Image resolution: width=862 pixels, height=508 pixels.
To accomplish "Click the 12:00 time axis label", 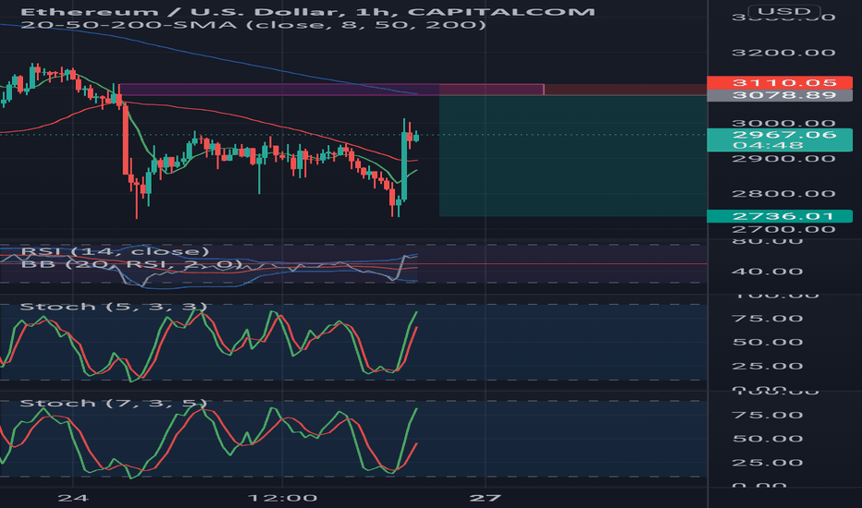I will click(x=283, y=498).
